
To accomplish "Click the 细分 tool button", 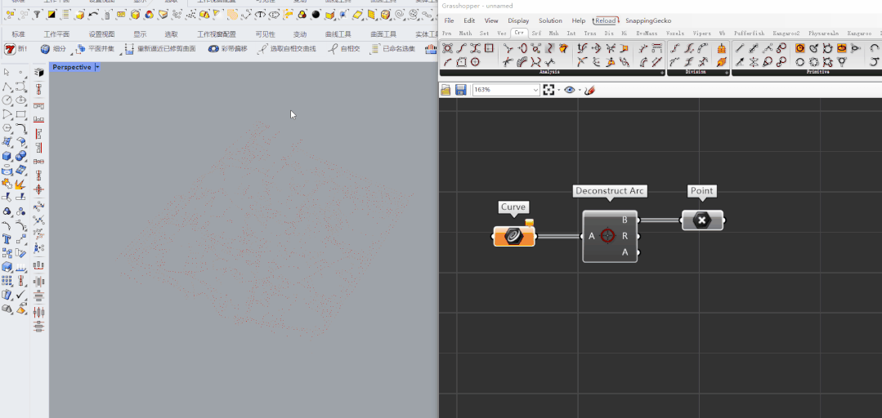I will 53,49.
